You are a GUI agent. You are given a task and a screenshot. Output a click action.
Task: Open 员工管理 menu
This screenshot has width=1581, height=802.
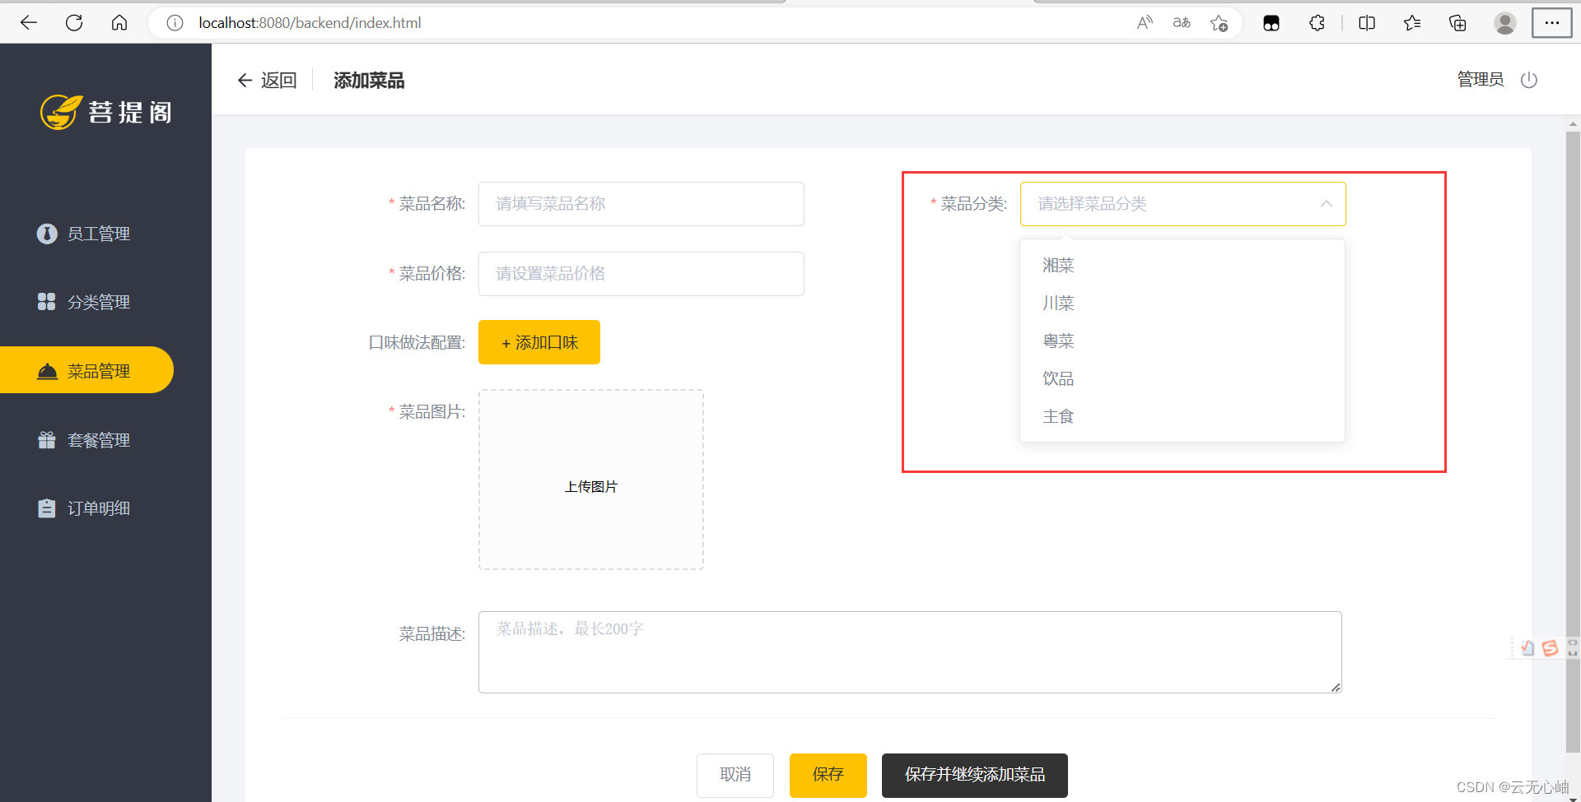84,234
